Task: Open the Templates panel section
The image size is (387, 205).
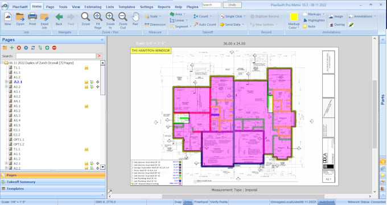Action: click(x=53, y=189)
